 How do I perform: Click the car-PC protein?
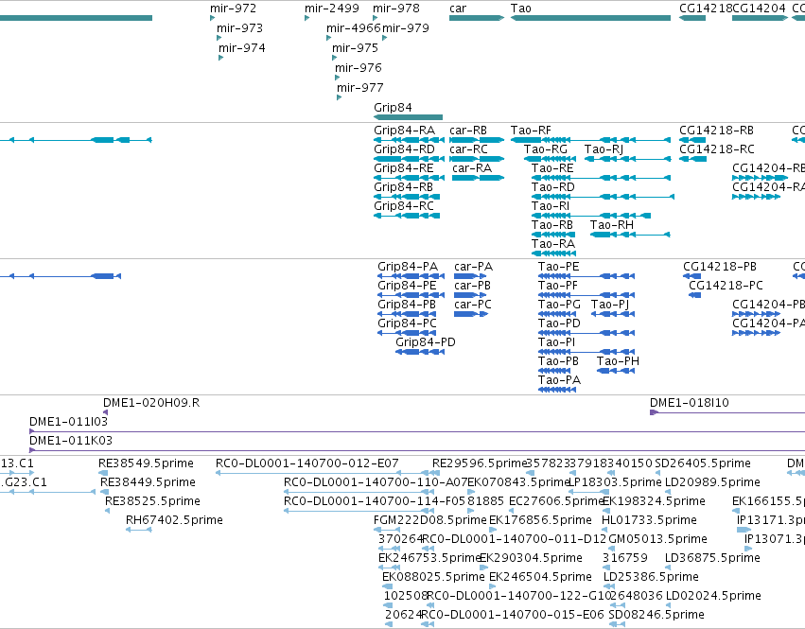point(471,314)
